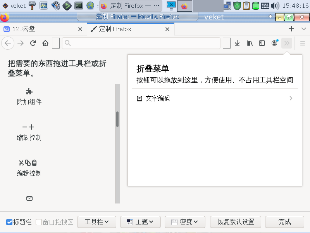This screenshot has height=233, width=310.
Task: Click the clipboard tray icon
Action: tap(246, 6)
